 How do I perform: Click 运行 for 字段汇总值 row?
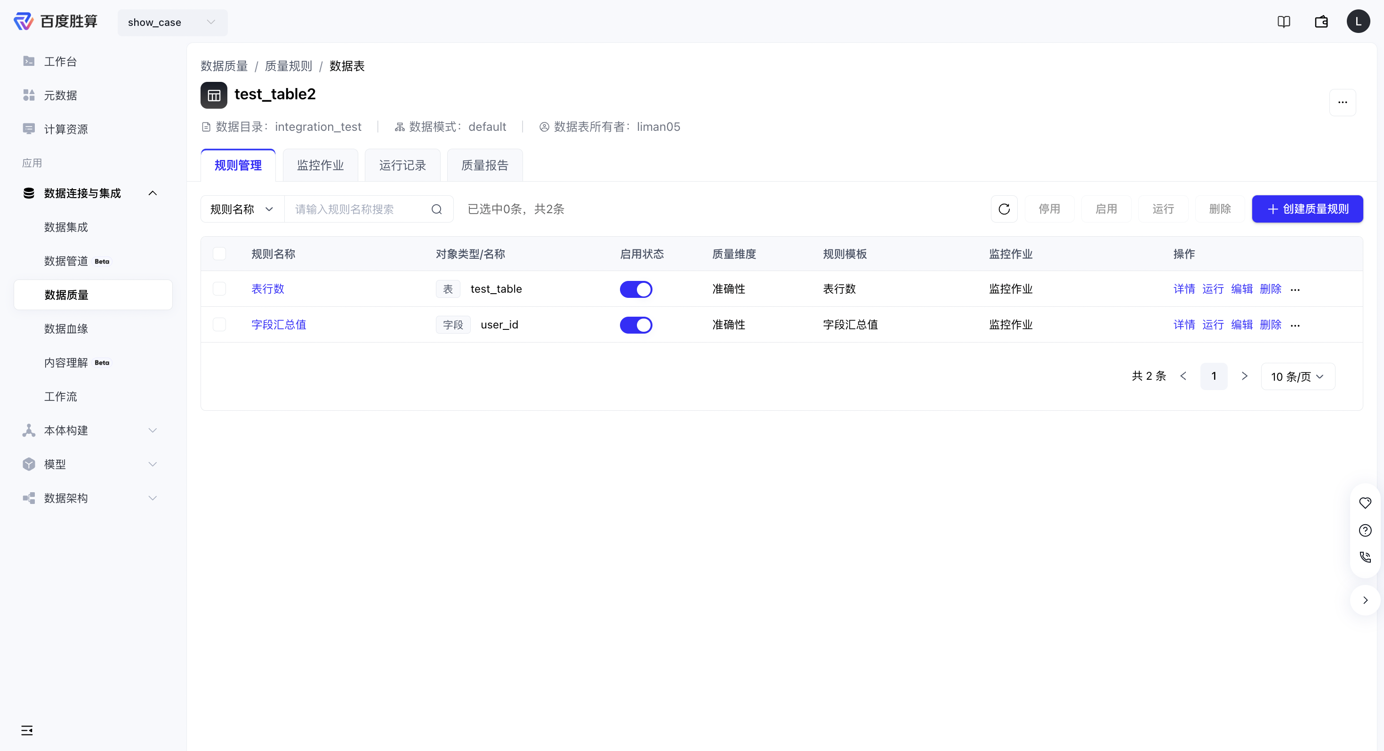[1213, 325]
